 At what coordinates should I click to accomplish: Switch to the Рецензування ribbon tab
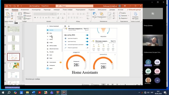80,10
